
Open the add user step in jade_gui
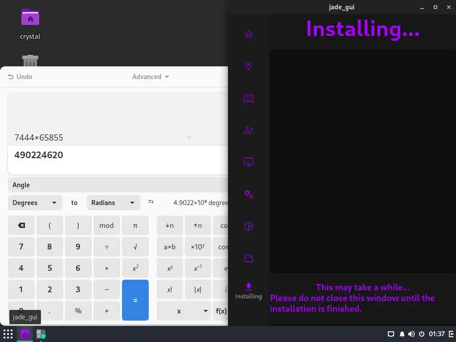pos(248,130)
